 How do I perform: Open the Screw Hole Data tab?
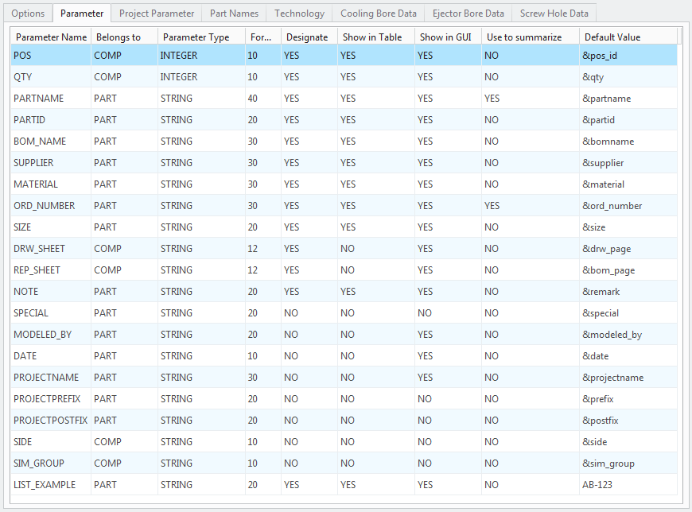(554, 14)
